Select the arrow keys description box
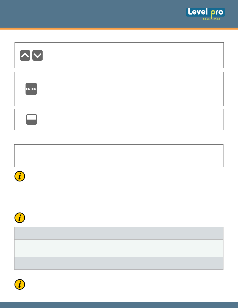This screenshot has height=308, width=238. click(119, 55)
